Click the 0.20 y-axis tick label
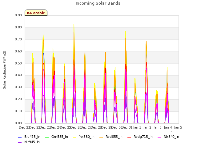 [18, 99]
